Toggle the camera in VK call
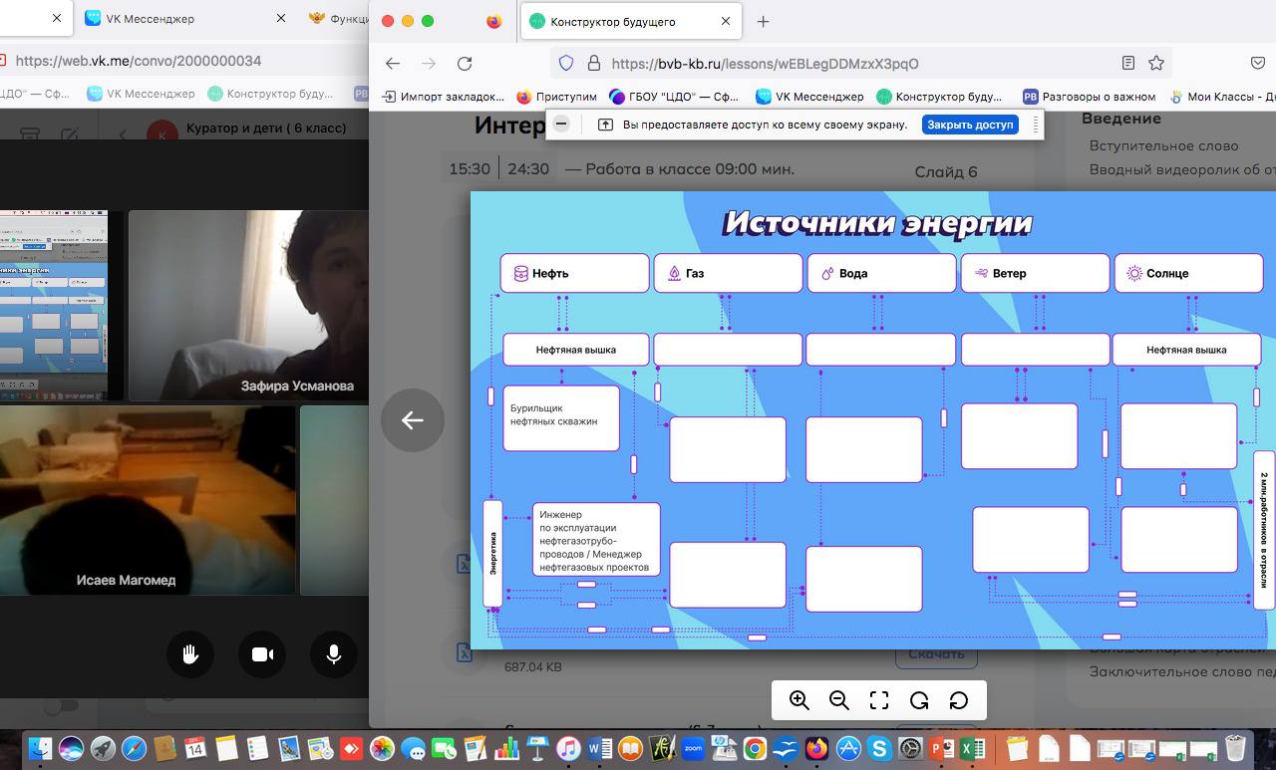Viewport: 1276px width, 770px height. tap(262, 654)
